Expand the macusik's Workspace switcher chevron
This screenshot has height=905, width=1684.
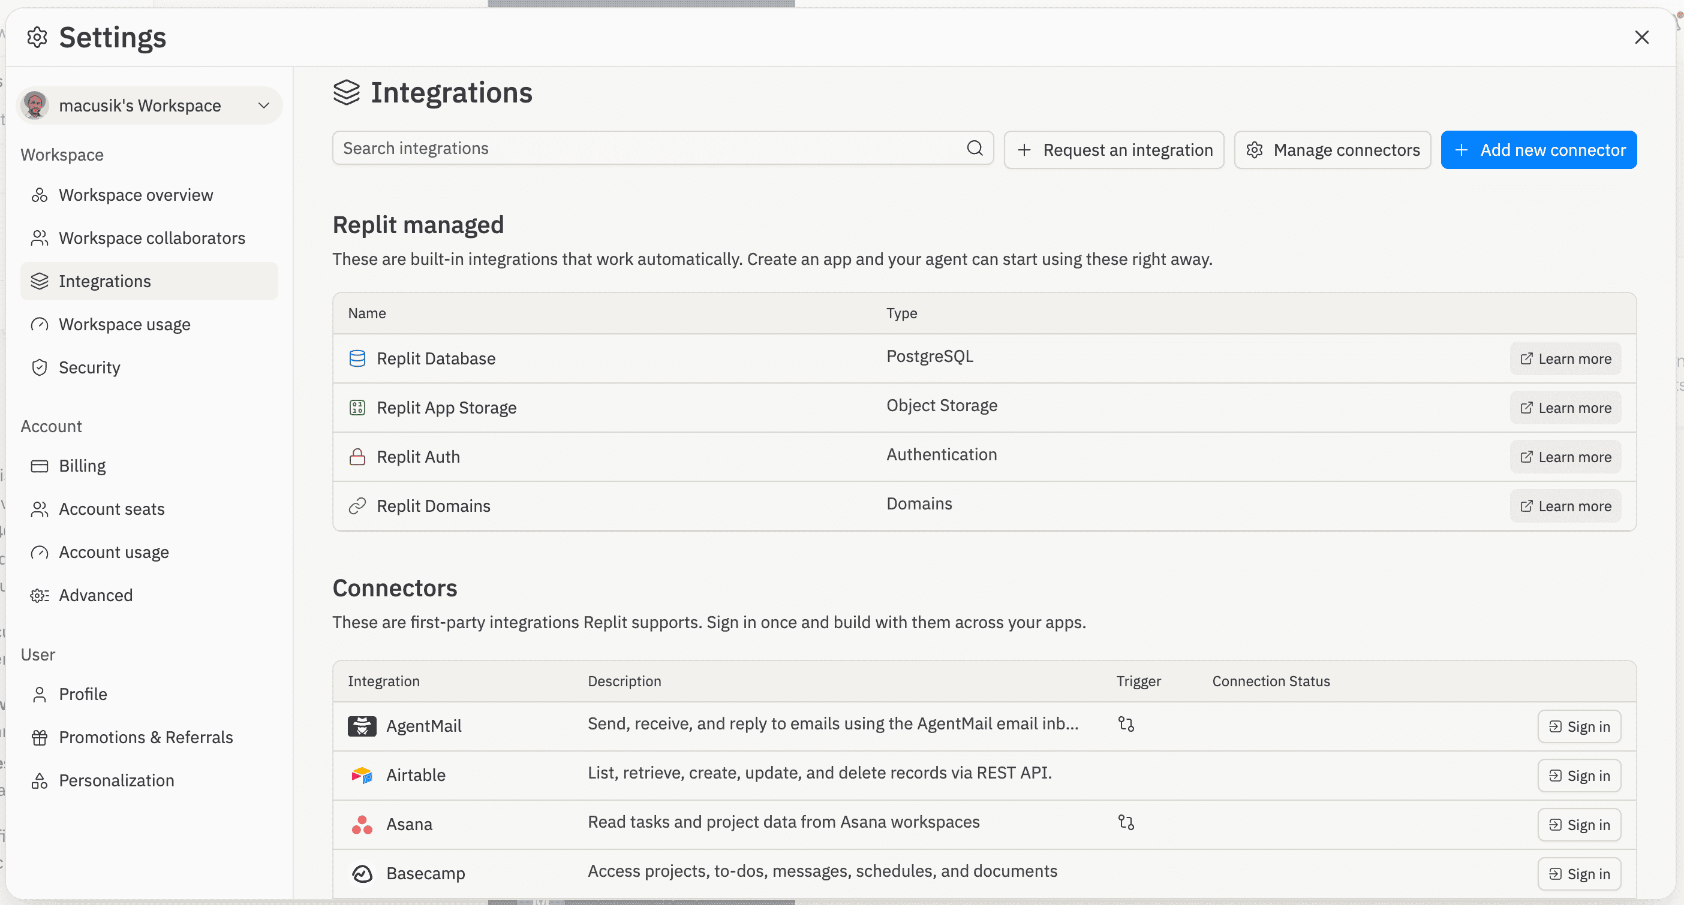point(264,105)
